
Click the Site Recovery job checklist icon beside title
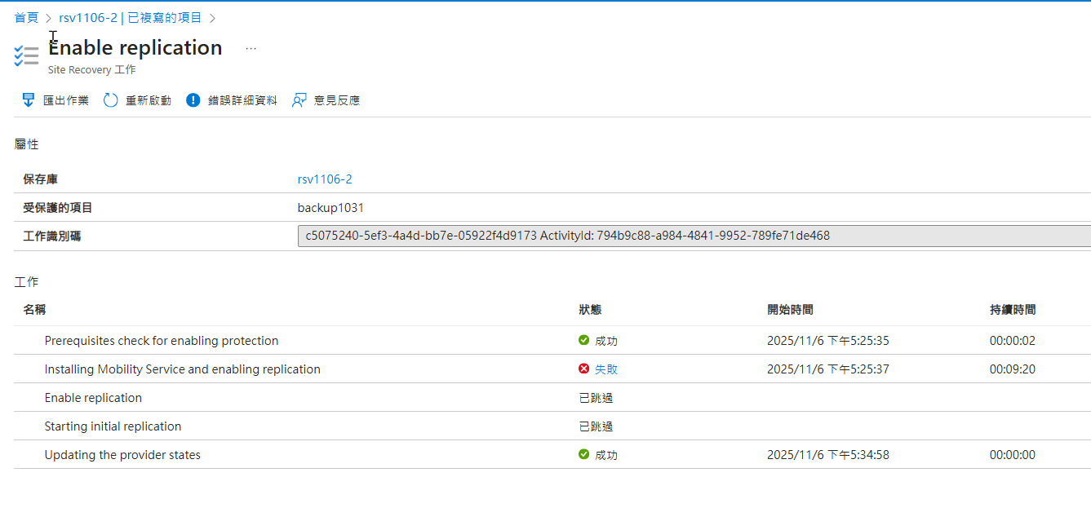pos(26,55)
